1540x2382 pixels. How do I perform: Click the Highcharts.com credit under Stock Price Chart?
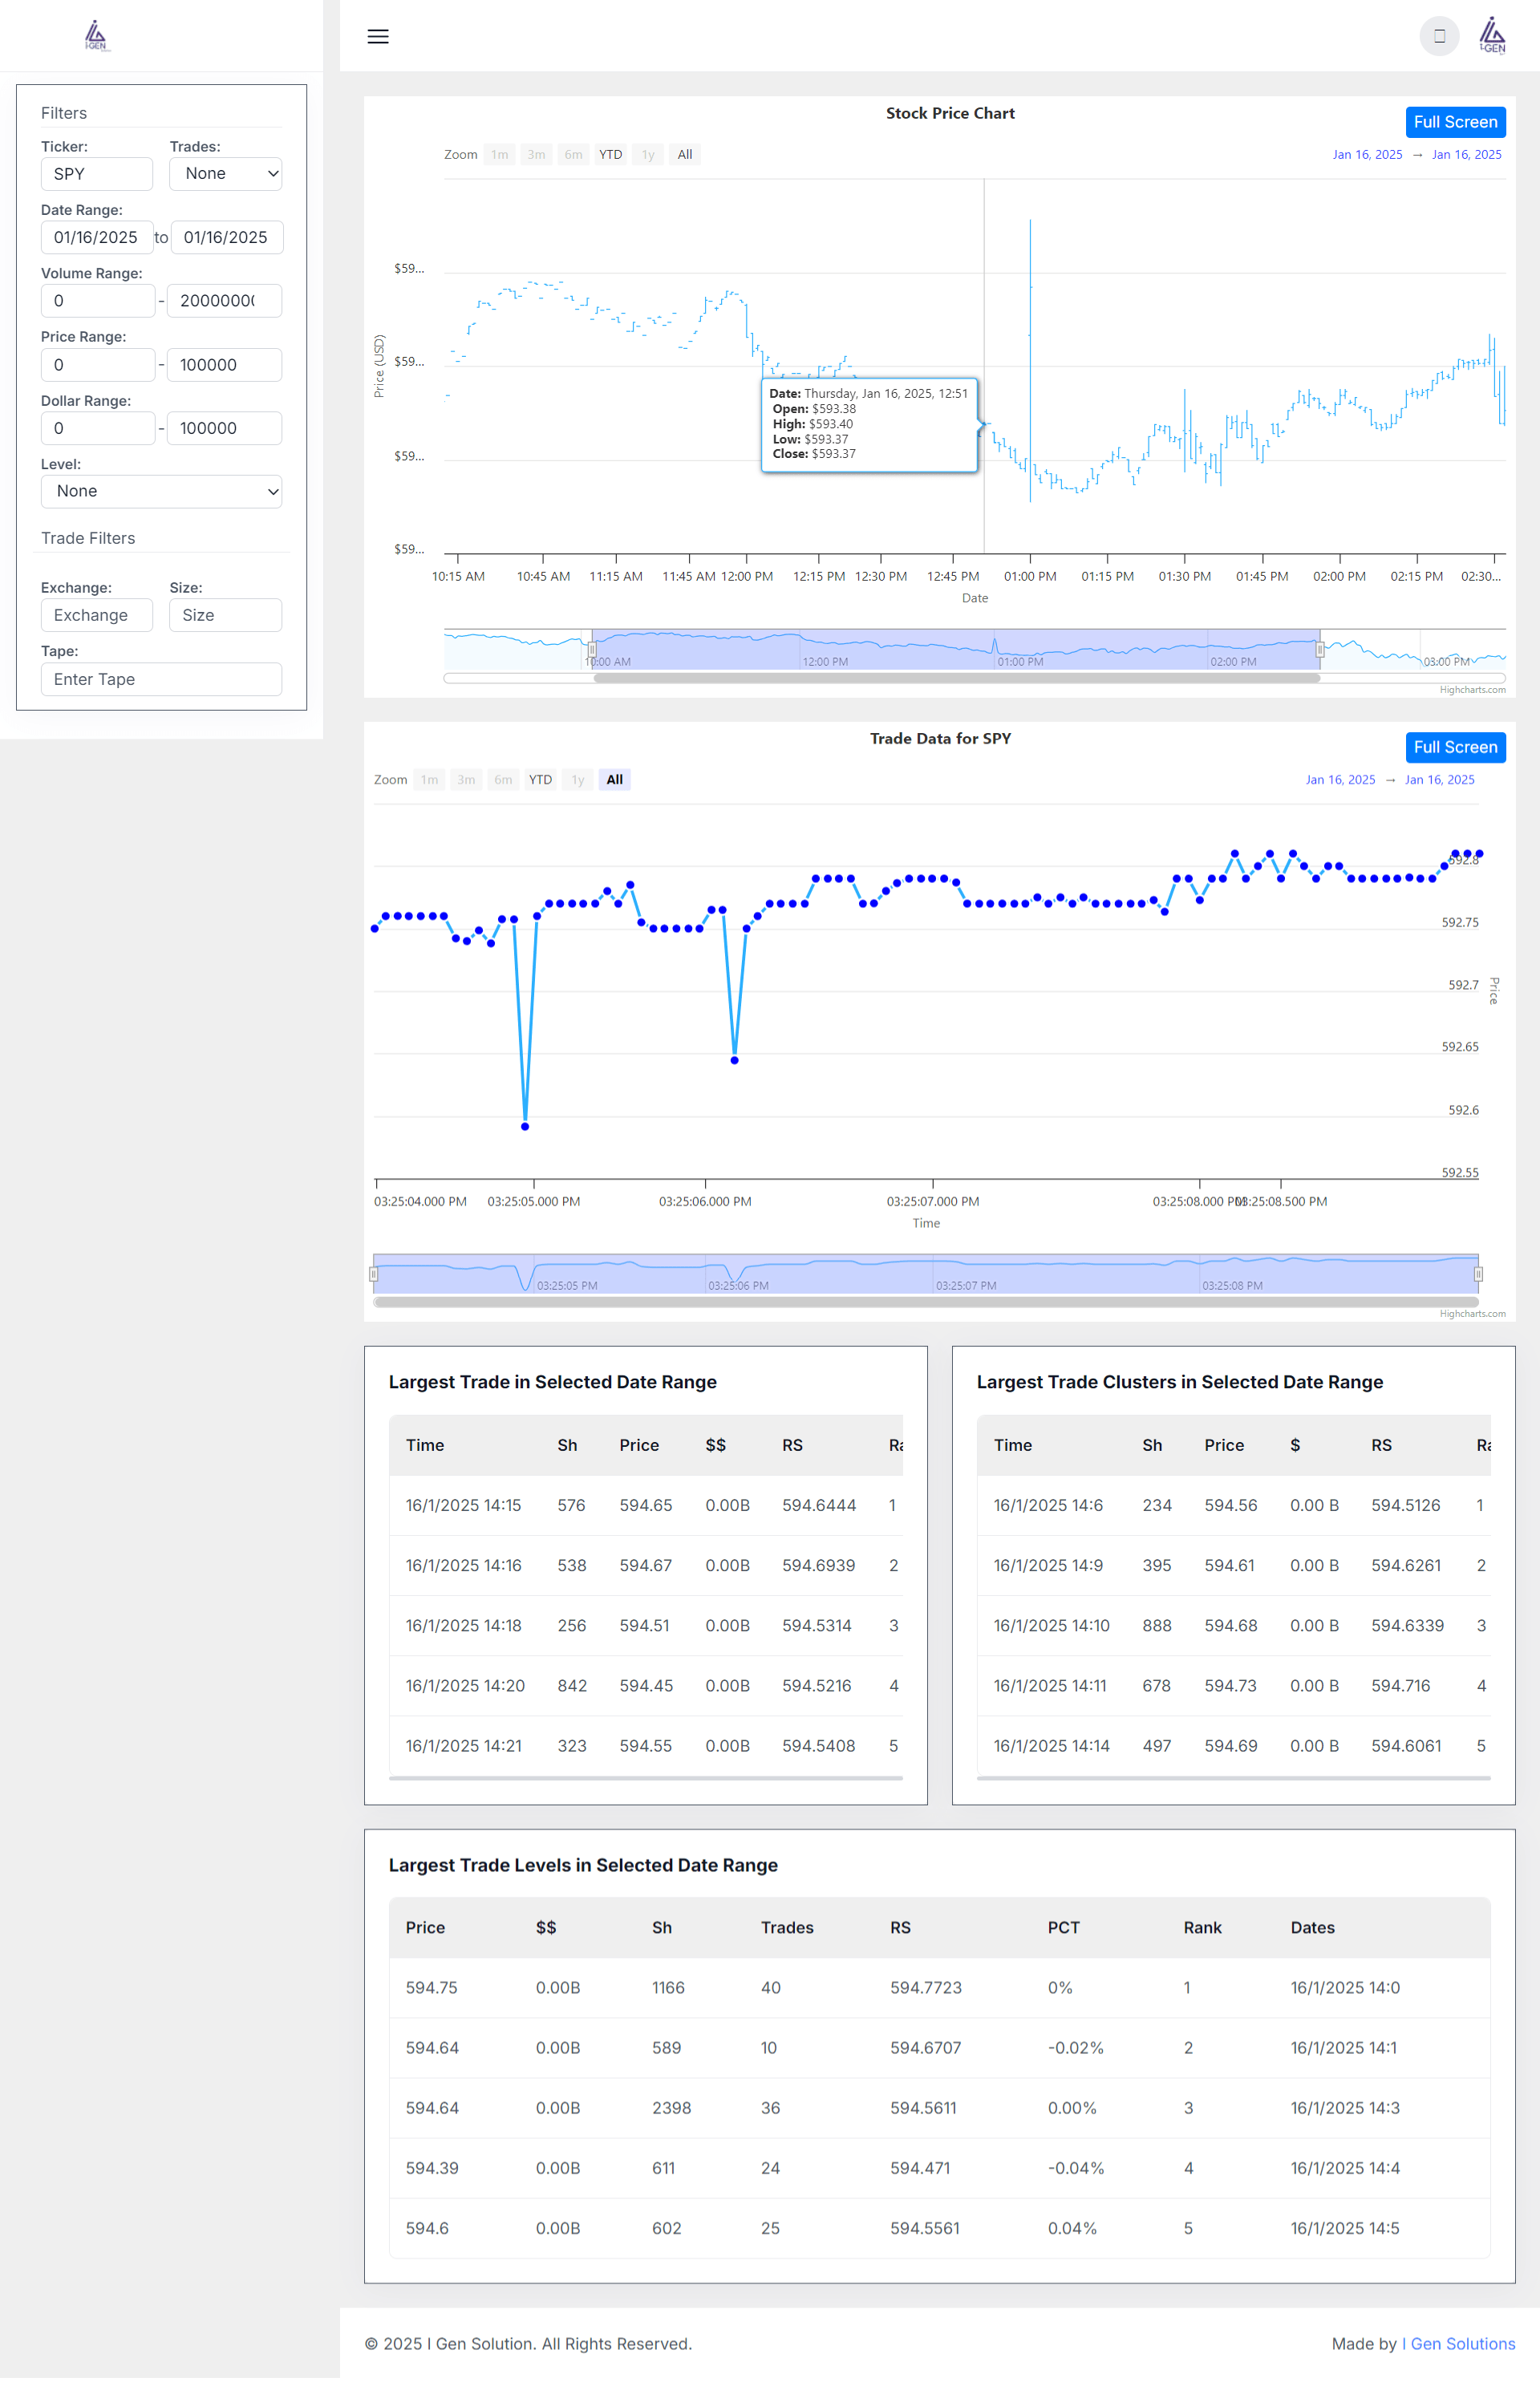1472,690
